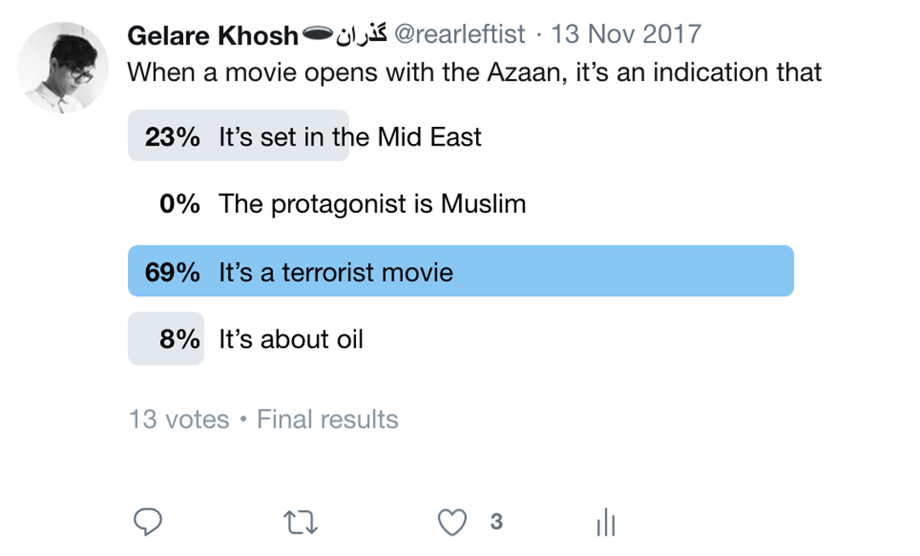The image size is (920, 556).
Task: Click the like count number 3
Action: click(x=496, y=522)
